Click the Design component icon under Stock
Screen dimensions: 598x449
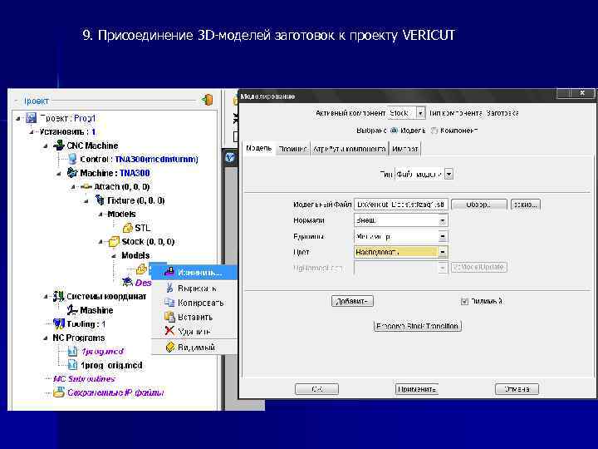127,283
